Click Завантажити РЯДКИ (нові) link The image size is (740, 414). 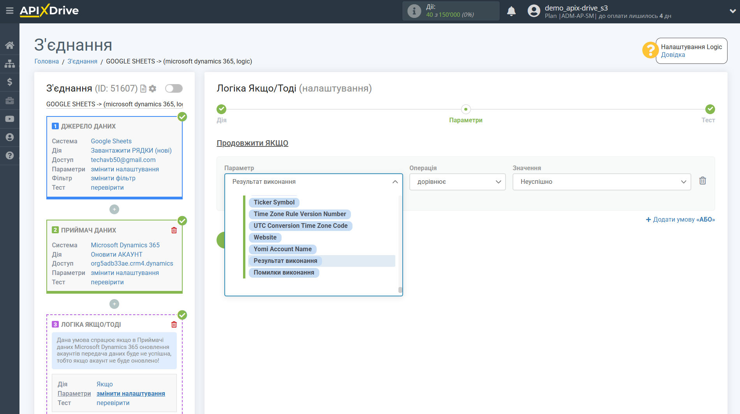coord(131,151)
